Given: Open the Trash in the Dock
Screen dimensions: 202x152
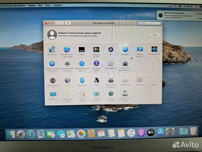Looking at the screenshot, I should click(193, 131).
